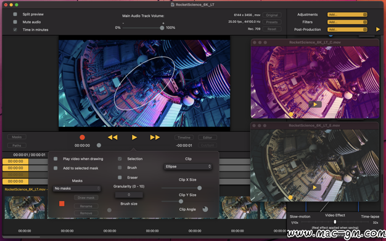The image size is (386, 241).
Task: Click the Granularity value field
Action: (x=129, y=195)
